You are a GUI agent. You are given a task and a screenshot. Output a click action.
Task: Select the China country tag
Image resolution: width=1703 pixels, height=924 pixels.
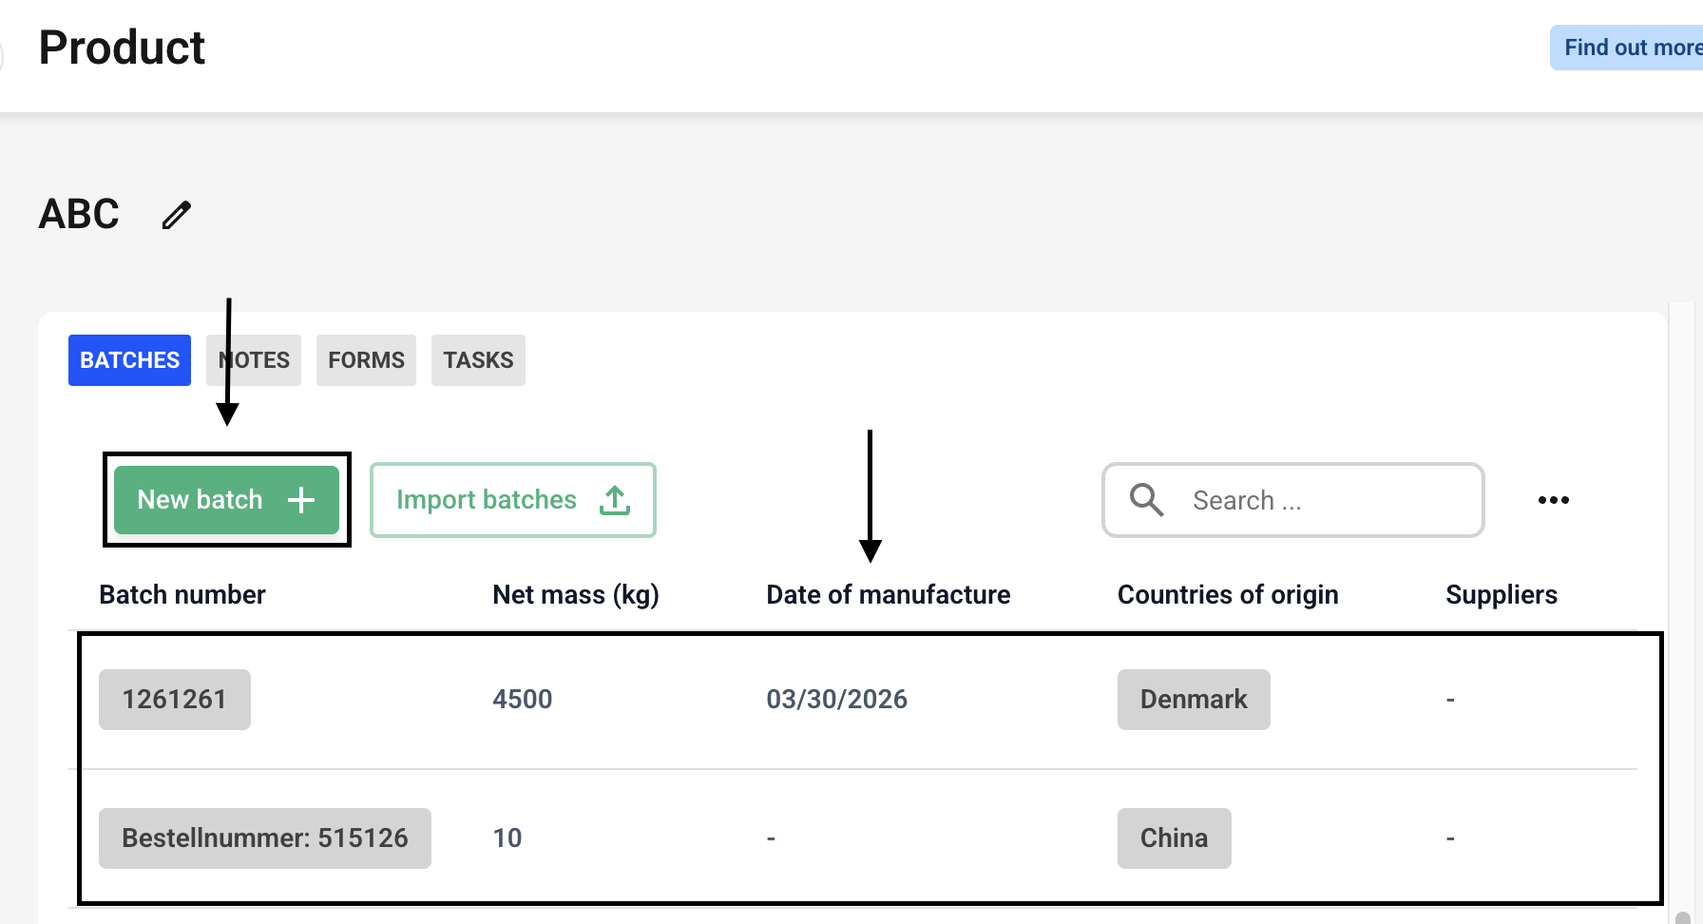[1174, 838]
